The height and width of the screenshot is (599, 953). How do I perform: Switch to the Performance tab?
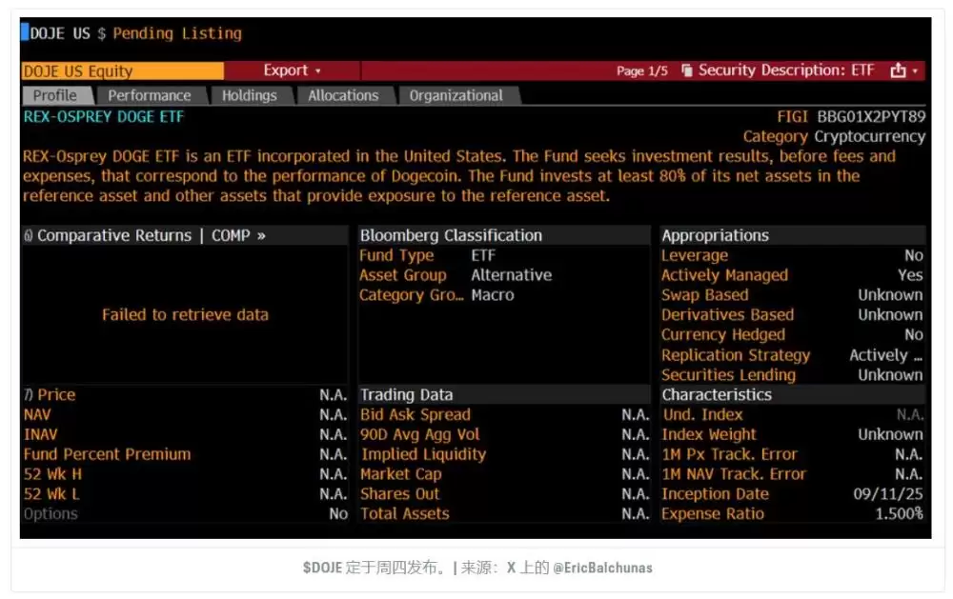149,95
